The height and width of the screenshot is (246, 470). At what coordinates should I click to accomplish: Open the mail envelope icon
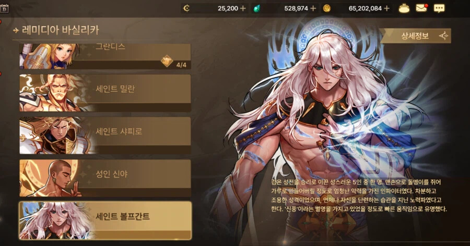tap(421, 8)
